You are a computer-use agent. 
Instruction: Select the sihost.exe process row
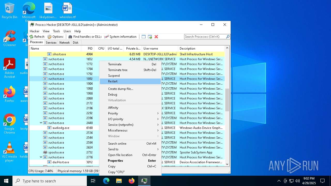click(127, 54)
